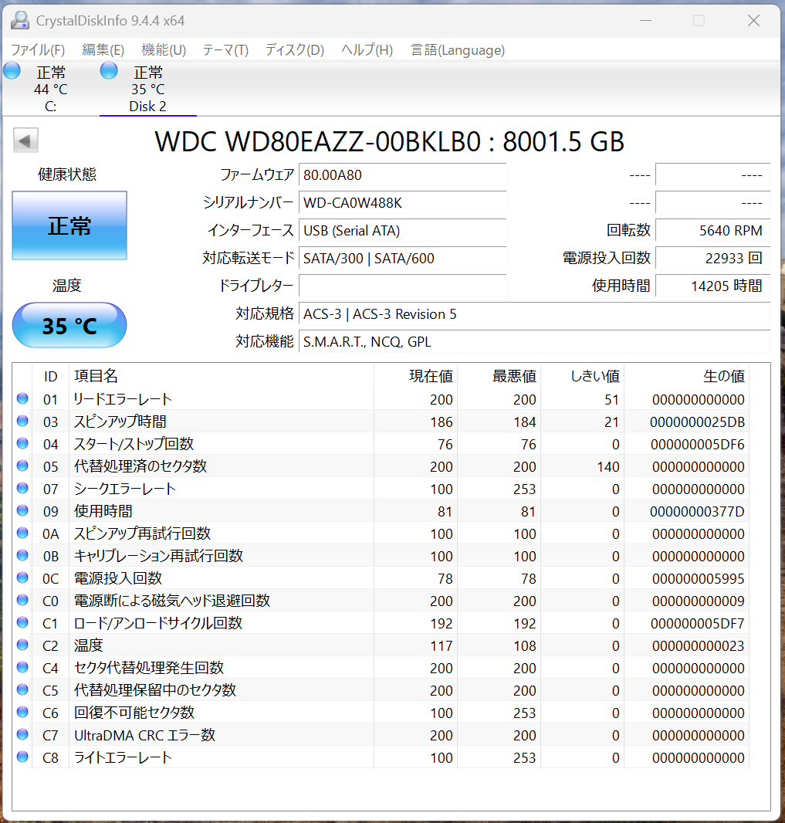Image resolution: width=785 pixels, height=823 pixels.
Task: Click status orb of row 07 シークエラーレート
Action: pyautogui.click(x=22, y=488)
